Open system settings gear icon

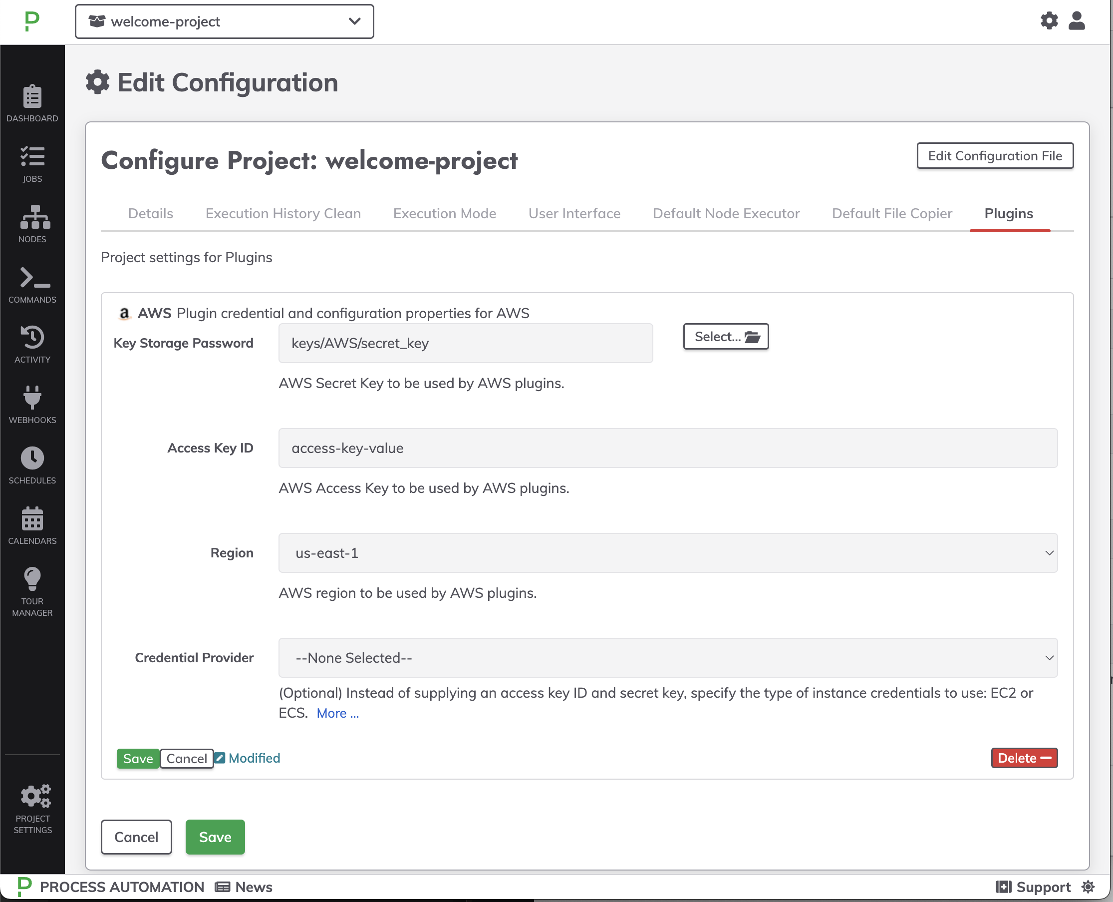click(1049, 21)
